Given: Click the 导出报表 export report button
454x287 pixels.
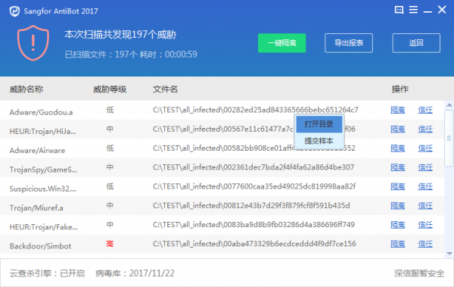Looking at the screenshot, I should click(x=349, y=43).
